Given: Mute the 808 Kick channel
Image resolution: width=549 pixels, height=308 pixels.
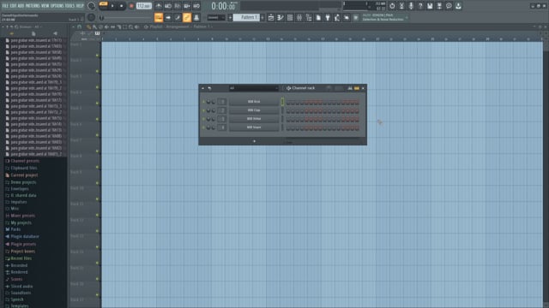Looking at the screenshot, I should [x=203, y=102].
